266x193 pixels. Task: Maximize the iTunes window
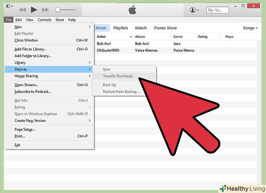point(243,6)
